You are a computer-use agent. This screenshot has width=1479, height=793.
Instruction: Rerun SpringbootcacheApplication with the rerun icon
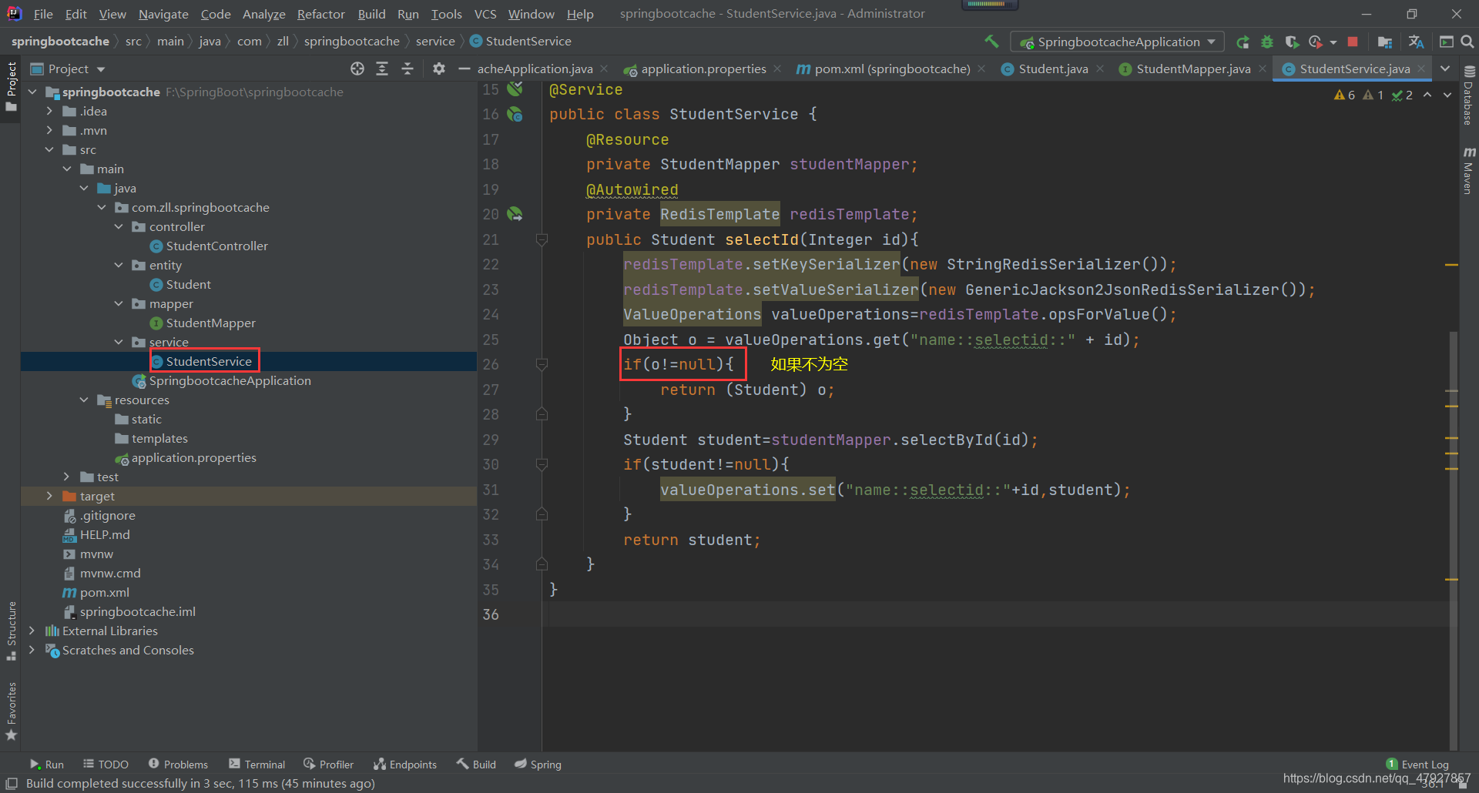click(1243, 42)
